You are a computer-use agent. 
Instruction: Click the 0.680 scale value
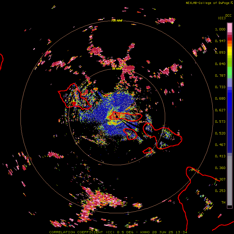(x=220, y=99)
